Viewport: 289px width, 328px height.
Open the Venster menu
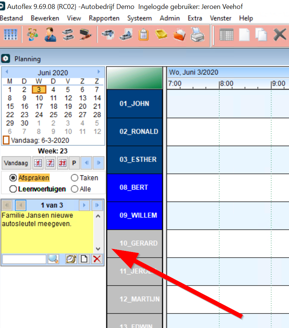coord(220,18)
